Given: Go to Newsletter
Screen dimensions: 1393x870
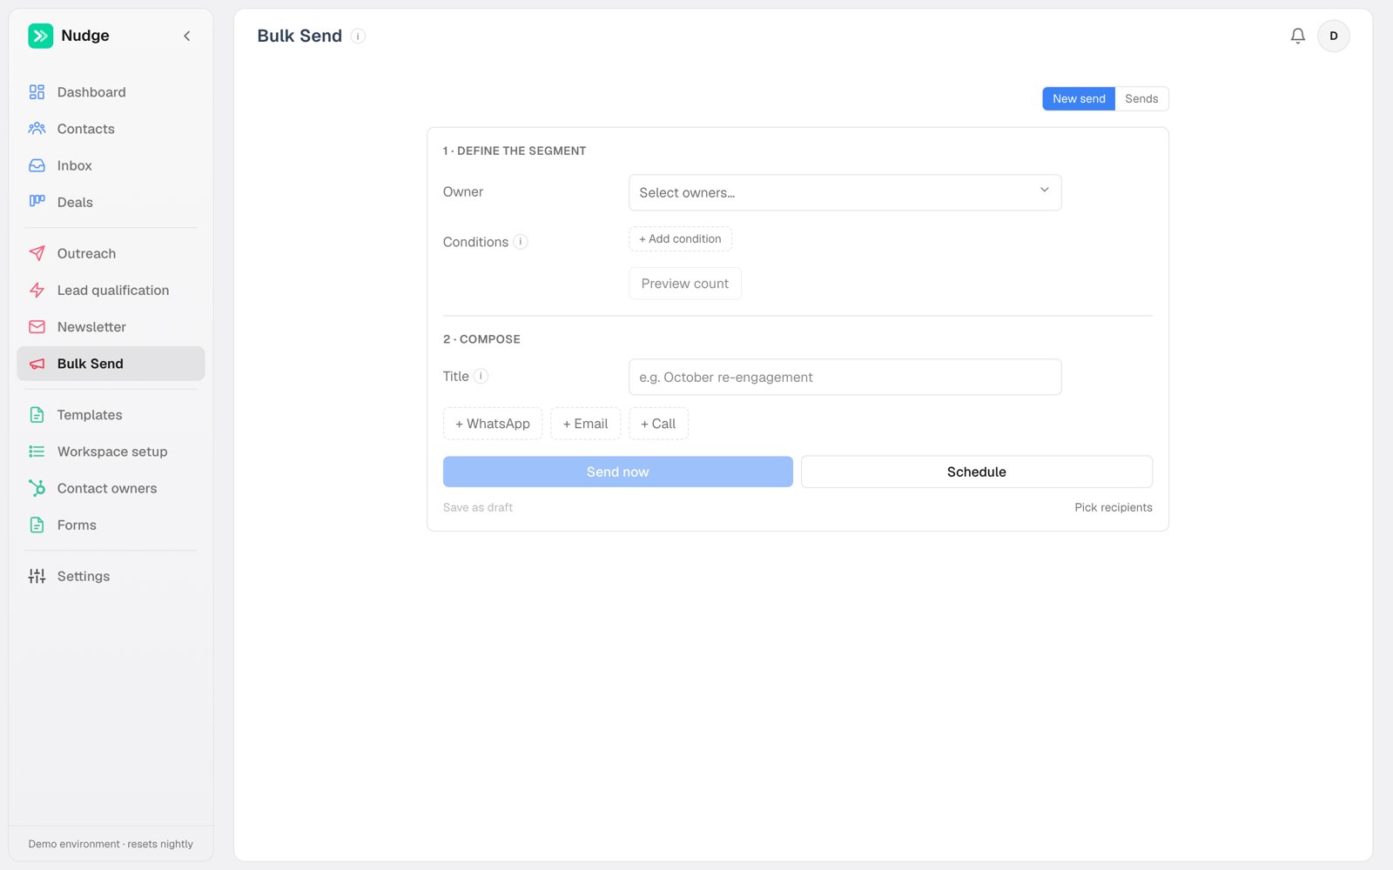Looking at the screenshot, I should 111,327.
